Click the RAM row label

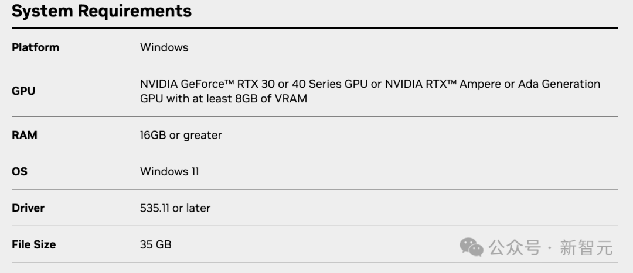click(25, 135)
